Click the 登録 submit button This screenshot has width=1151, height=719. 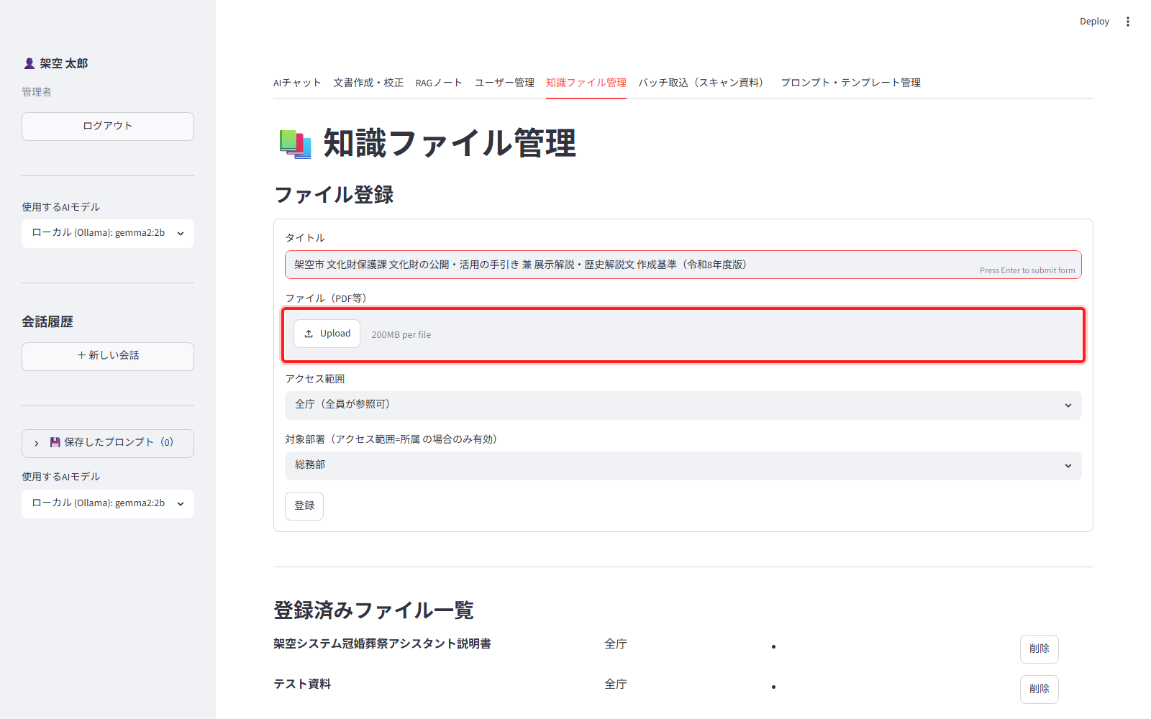point(304,505)
